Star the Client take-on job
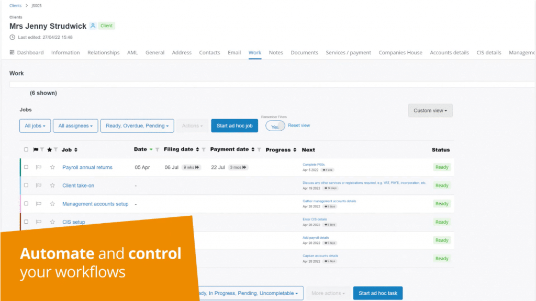536x301 pixels. pyautogui.click(x=52, y=186)
